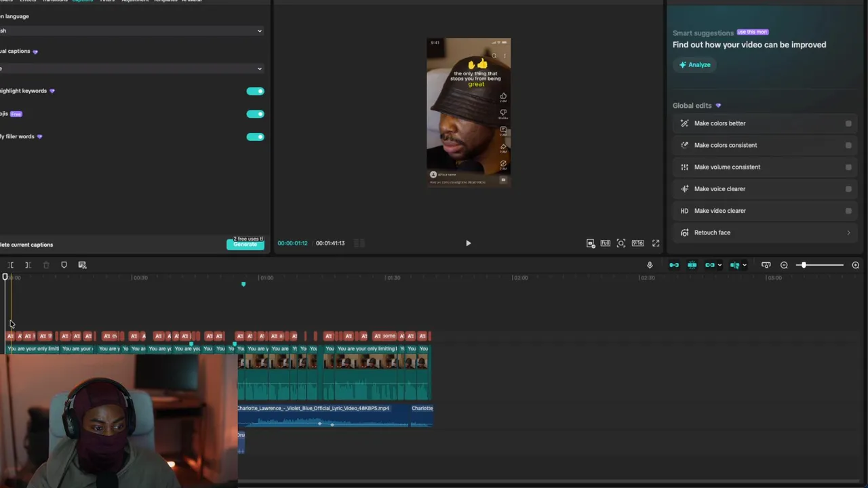Open the preview axis options dropdown arrow
The height and width of the screenshot is (488, 868).
pyautogui.click(x=744, y=265)
